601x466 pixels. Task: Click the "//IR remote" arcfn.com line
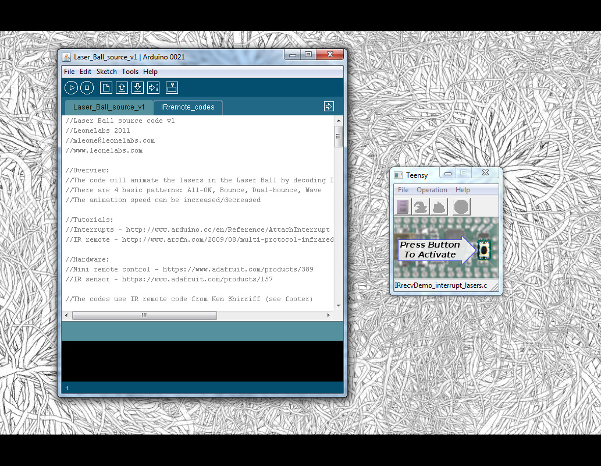[x=200, y=240]
